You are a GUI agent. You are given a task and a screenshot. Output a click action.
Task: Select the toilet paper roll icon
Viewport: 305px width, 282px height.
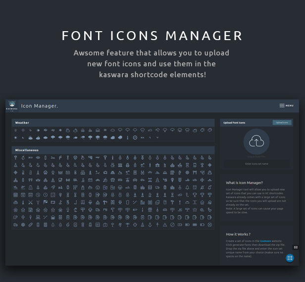(x=15, y=217)
